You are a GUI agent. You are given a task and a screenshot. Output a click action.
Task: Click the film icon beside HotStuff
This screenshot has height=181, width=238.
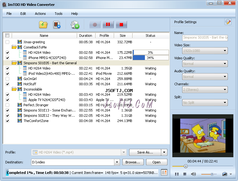pyautogui.click(x=20, y=84)
